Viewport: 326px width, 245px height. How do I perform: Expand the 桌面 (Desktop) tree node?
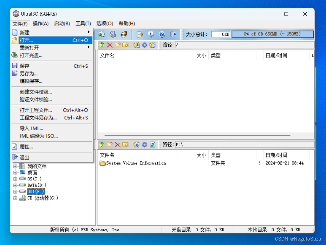[16, 172]
